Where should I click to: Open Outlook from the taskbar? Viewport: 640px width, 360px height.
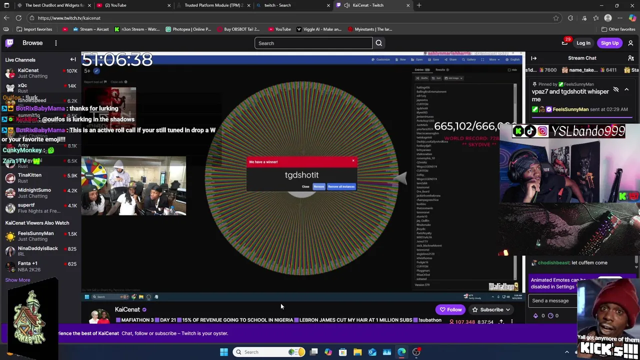click(x=372, y=352)
